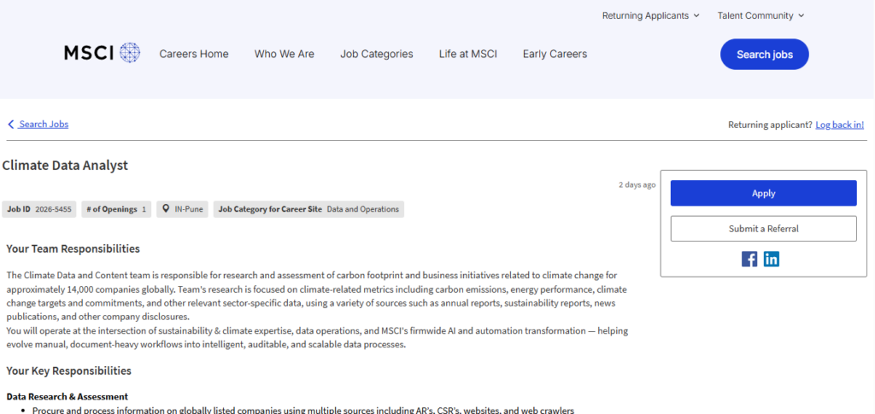Open Life at MSCI menu item

(x=467, y=54)
